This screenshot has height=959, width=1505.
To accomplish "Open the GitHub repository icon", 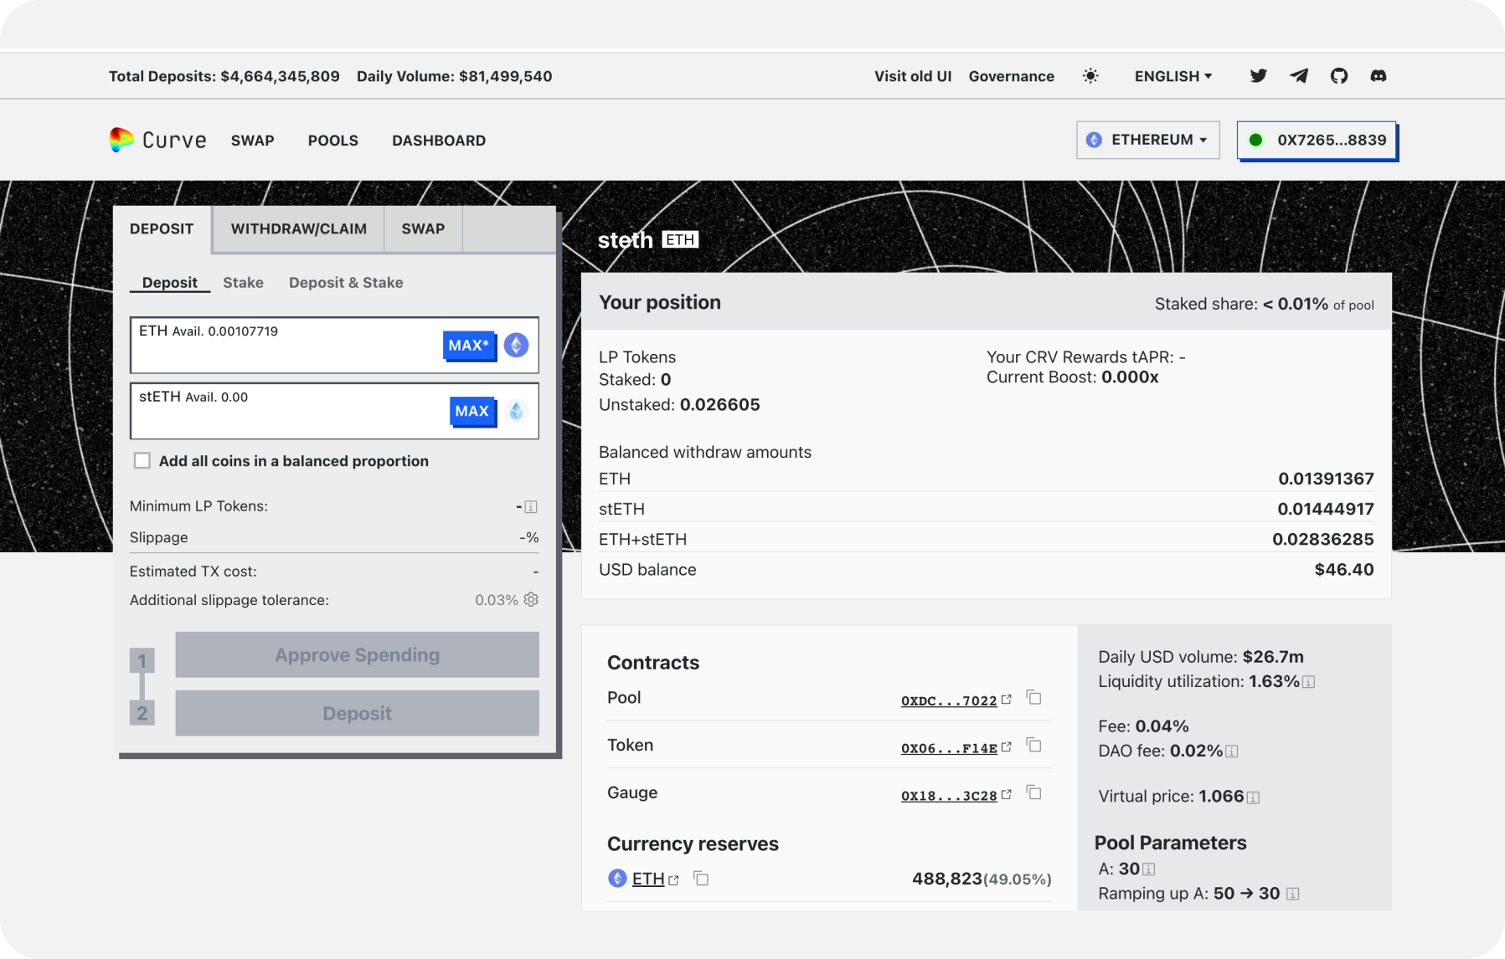I will (1339, 76).
